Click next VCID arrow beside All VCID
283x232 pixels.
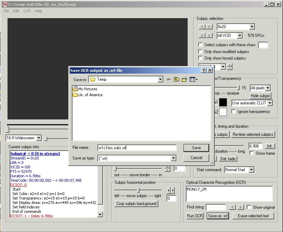tap(209, 35)
